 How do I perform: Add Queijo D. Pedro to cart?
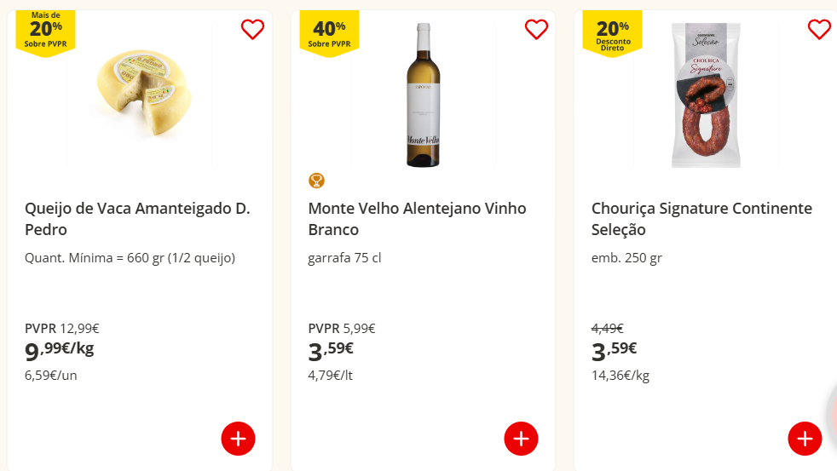click(238, 439)
